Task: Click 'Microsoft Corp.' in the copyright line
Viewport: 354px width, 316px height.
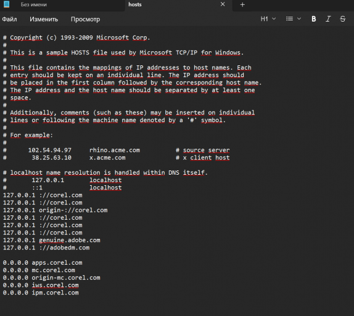Action: point(123,38)
